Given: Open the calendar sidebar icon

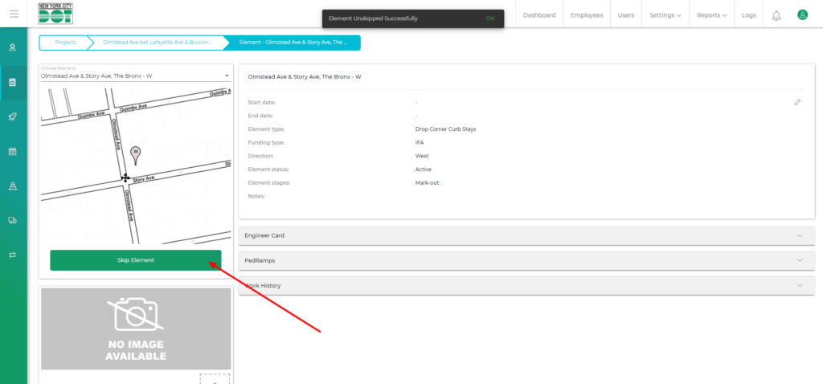Looking at the screenshot, I should point(13,151).
